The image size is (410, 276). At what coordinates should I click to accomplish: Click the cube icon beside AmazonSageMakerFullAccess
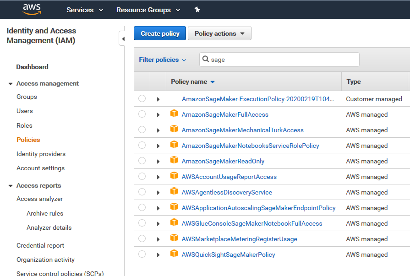pos(174,114)
